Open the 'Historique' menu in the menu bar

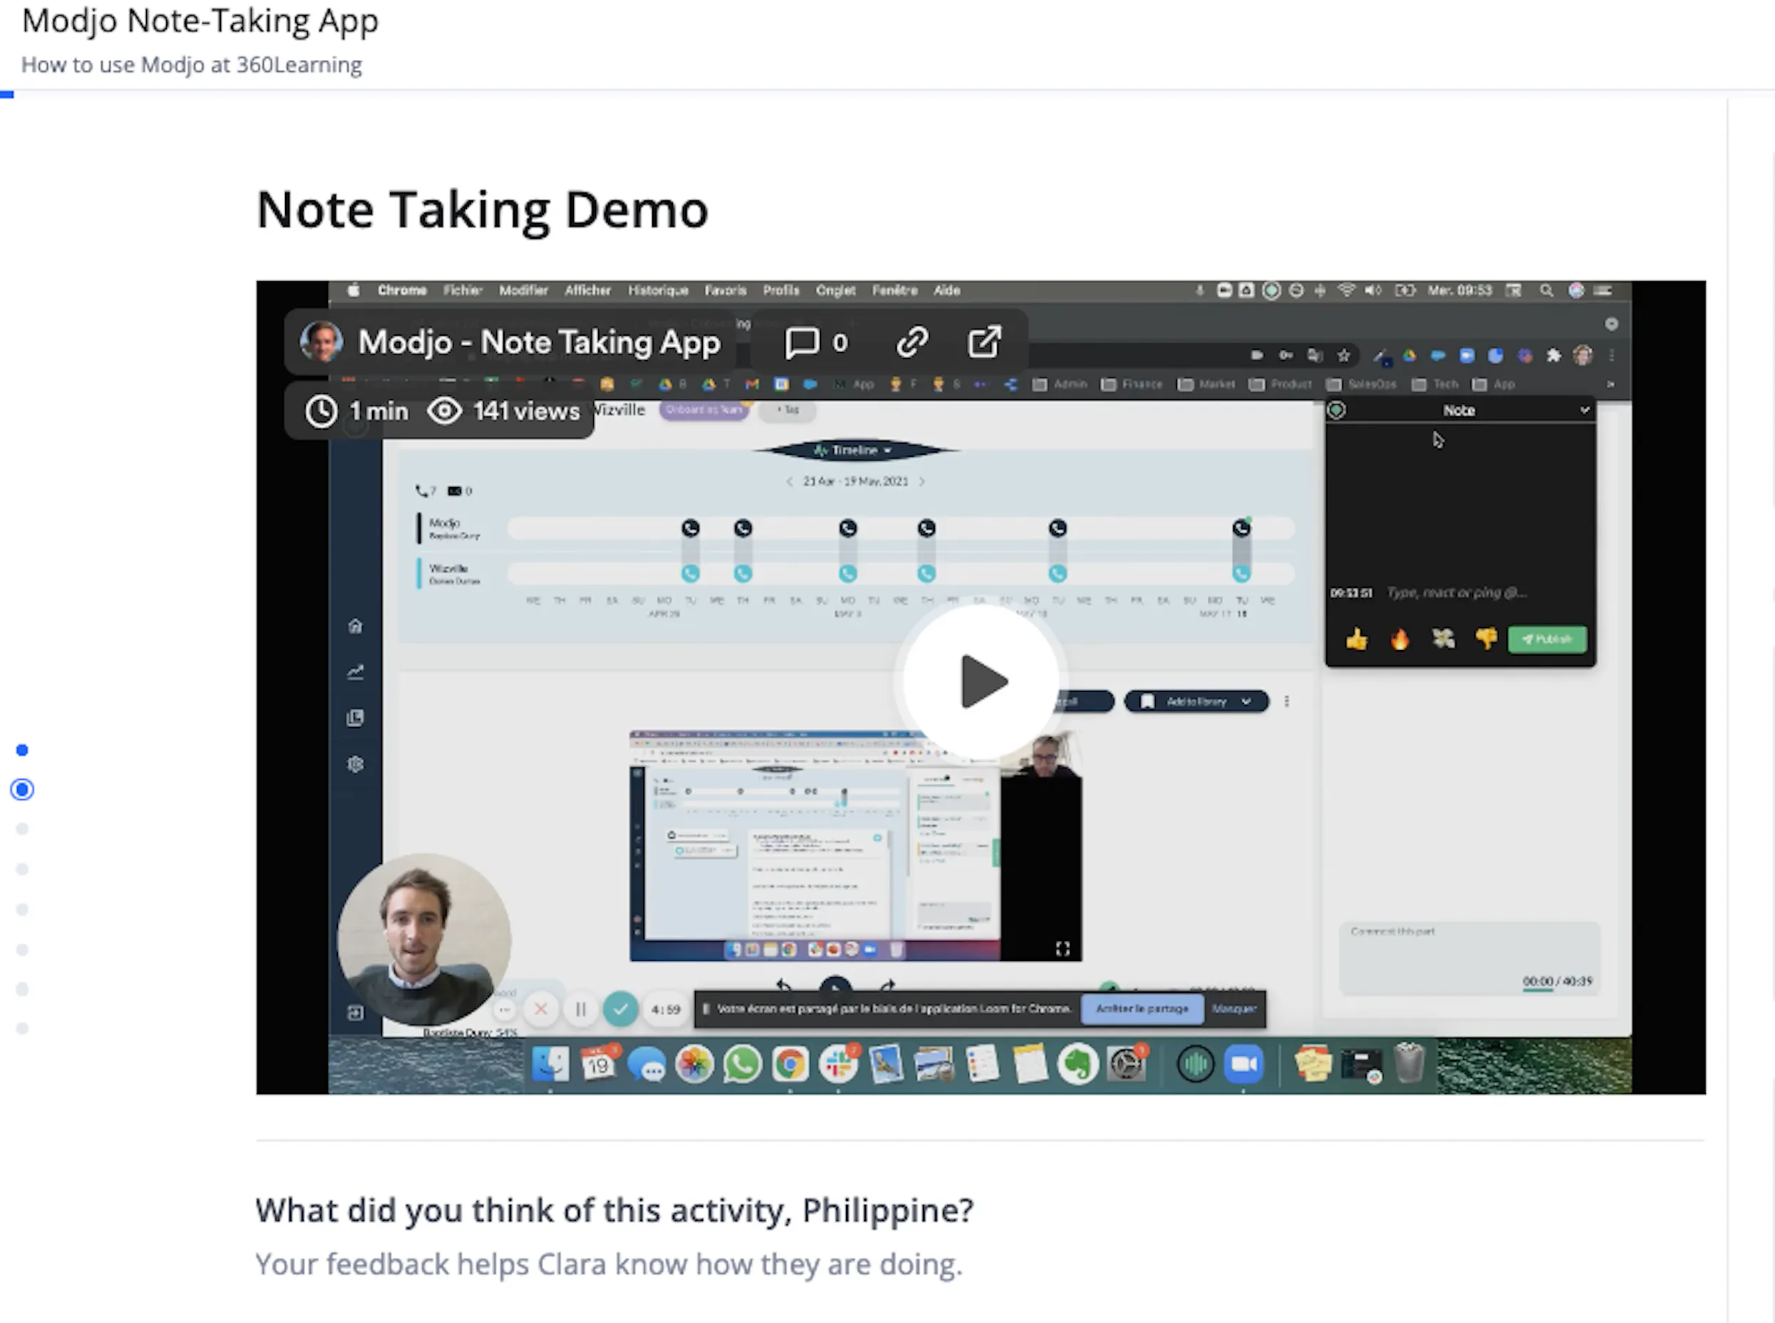tap(658, 291)
